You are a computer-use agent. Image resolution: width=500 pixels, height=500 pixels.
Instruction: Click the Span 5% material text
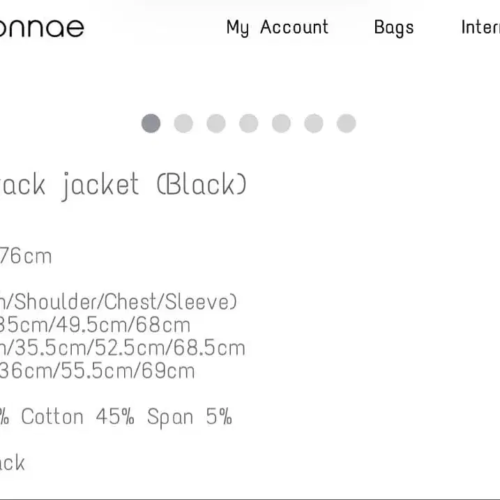[x=189, y=417]
